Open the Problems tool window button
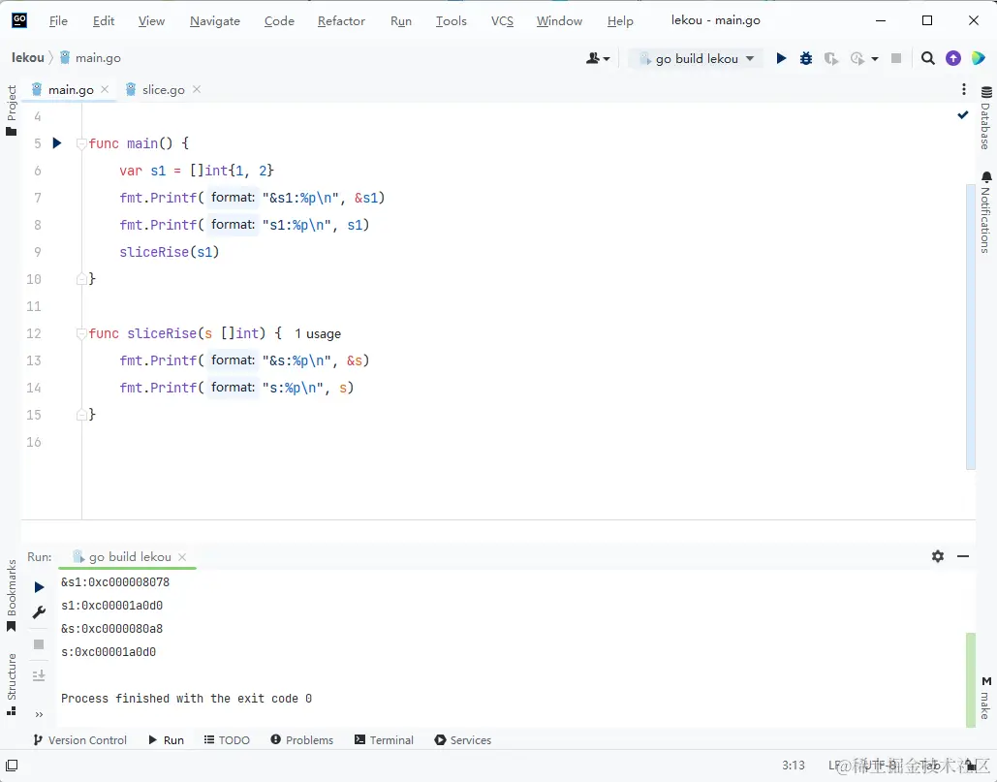The image size is (997, 782). pos(302,740)
